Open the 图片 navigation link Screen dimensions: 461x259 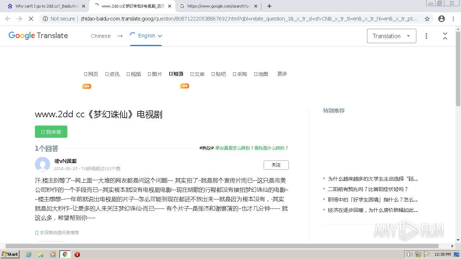155,74
